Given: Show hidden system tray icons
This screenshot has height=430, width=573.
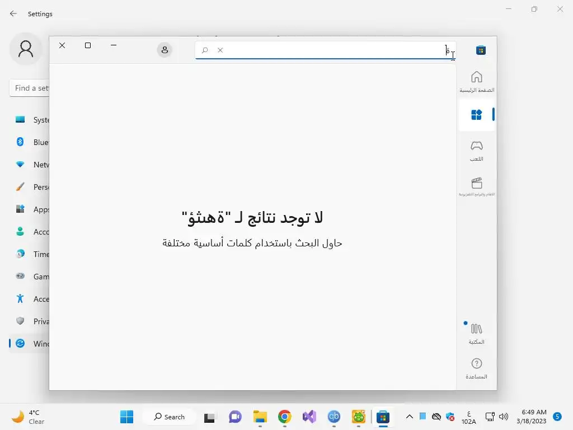Looking at the screenshot, I should [x=410, y=417].
